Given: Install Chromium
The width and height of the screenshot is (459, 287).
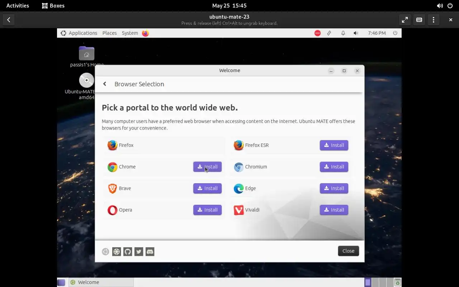Looking at the screenshot, I should pos(334,167).
